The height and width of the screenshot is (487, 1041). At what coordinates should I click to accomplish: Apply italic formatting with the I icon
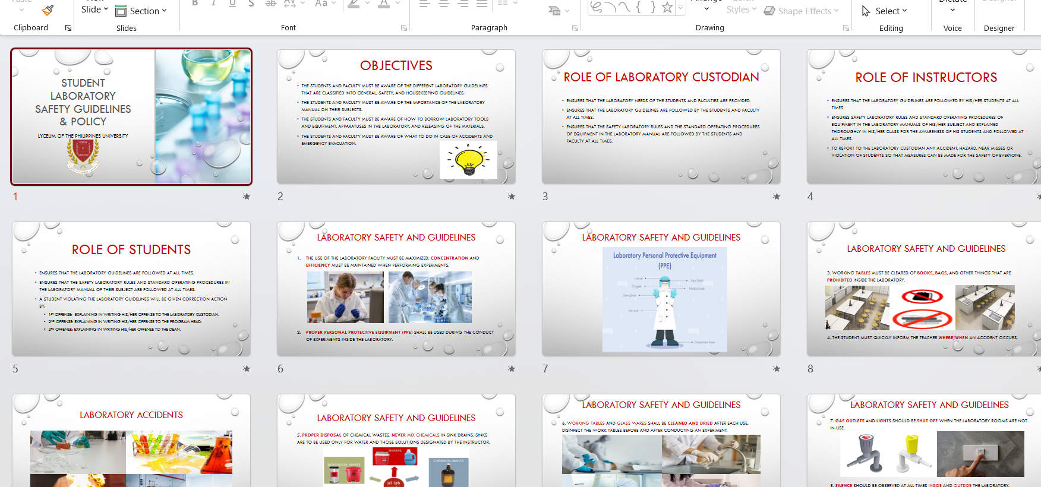click(x=213, y=4)
